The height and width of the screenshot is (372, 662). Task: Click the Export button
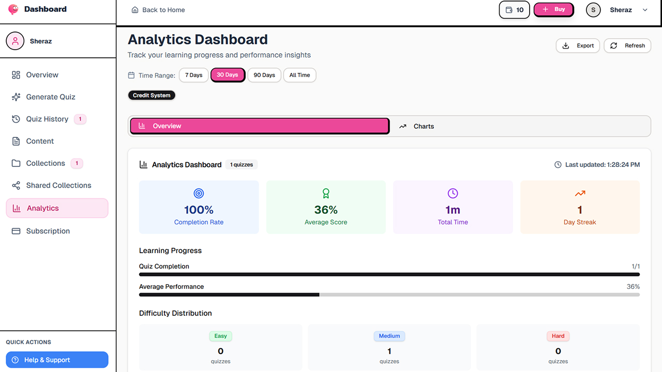tap(578, 45)
